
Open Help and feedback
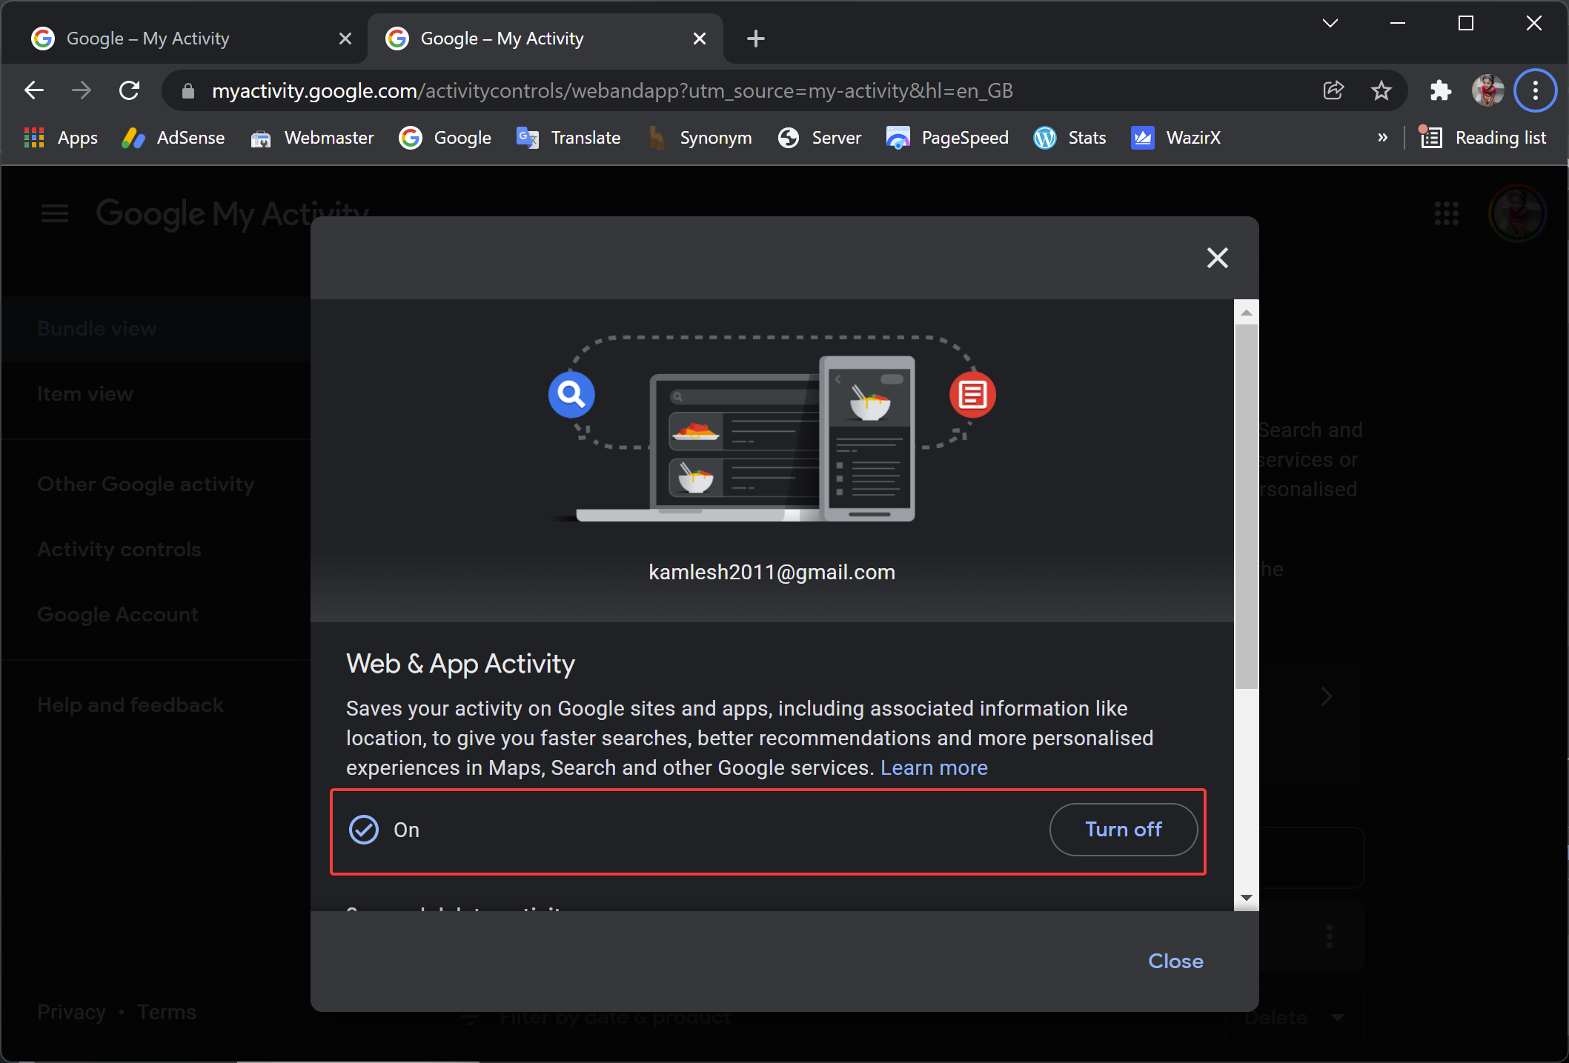[x=130, y=704]
